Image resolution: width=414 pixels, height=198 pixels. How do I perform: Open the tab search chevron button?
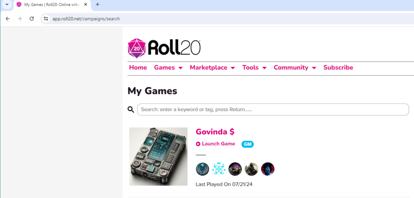click(7, 4)
